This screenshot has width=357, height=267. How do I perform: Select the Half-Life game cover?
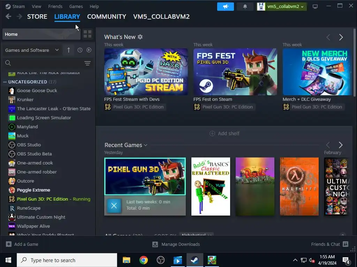click(x=299, y=186)
